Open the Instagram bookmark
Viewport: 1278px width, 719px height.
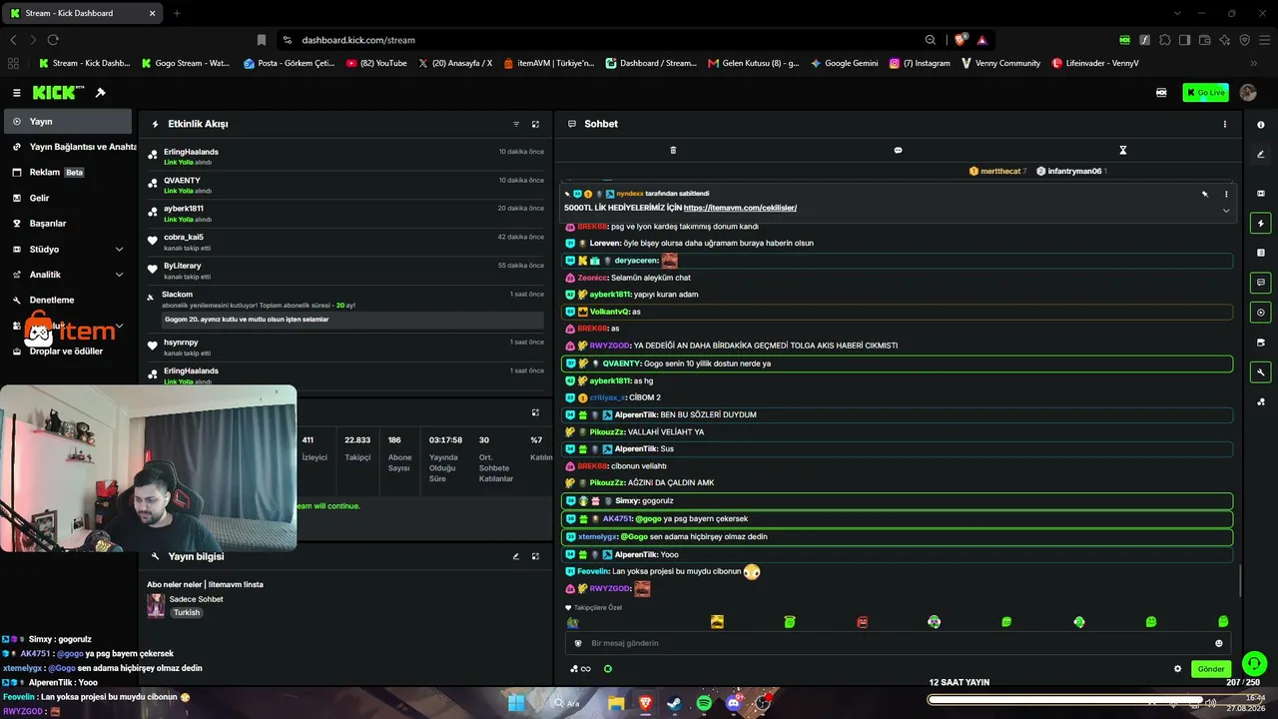[920, 63]
